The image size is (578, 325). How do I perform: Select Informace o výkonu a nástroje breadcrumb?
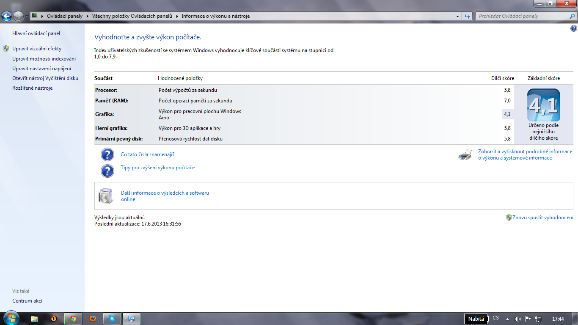216,16
